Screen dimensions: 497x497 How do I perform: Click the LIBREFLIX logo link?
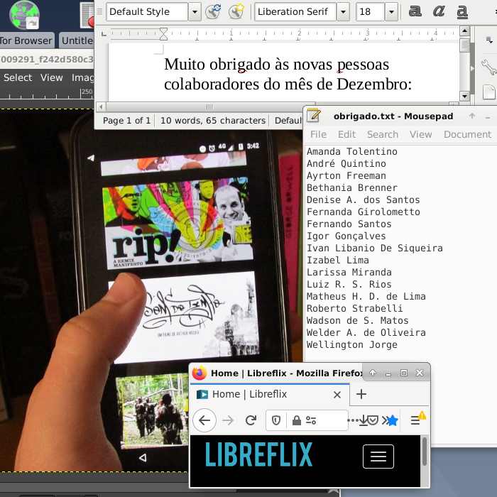tap(258, 455)
